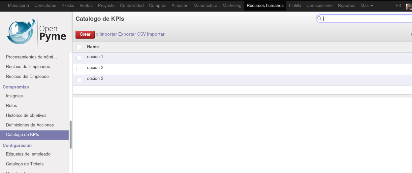Select the Recursos humanos menu

265,6
